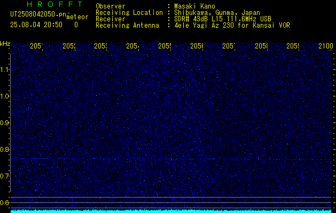This screenshot has height=213, width=336.
Task: Click the HROFFT title text
Action: tap(54, 4)
